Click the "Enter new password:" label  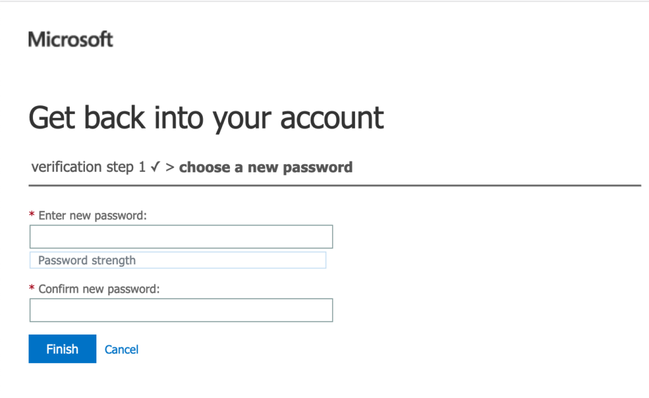click(93, 215)
